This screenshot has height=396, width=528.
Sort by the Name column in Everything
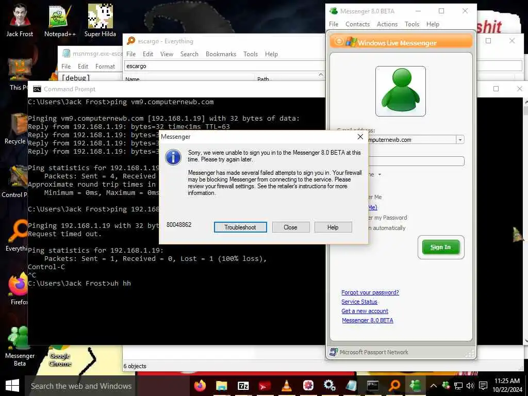(x=133, y=79)
